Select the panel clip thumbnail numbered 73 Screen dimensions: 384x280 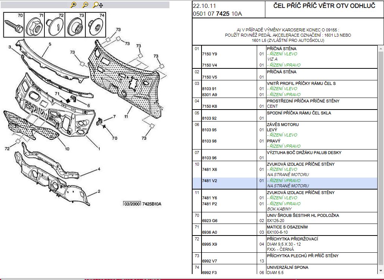(75, 25)
